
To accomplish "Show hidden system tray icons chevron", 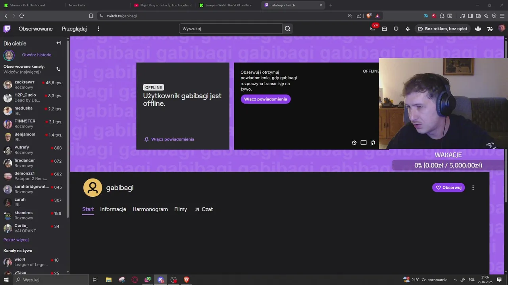I will tap(455, 280).
